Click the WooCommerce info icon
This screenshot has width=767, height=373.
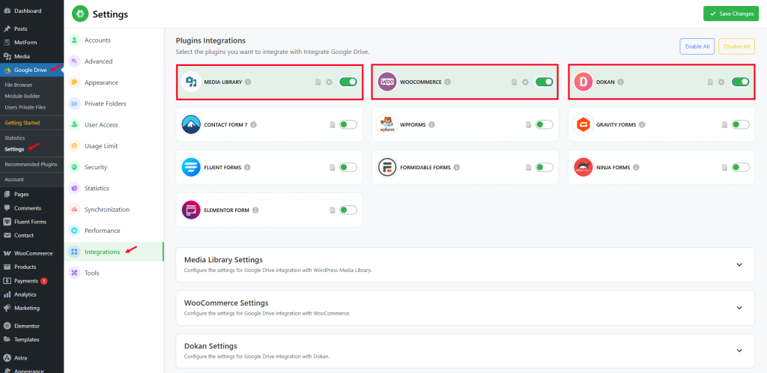[x=448, y=82]
